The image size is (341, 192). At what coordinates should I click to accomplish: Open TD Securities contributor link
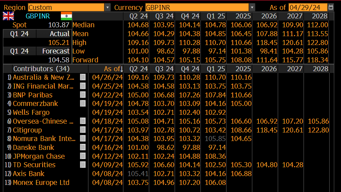(34, 165)
